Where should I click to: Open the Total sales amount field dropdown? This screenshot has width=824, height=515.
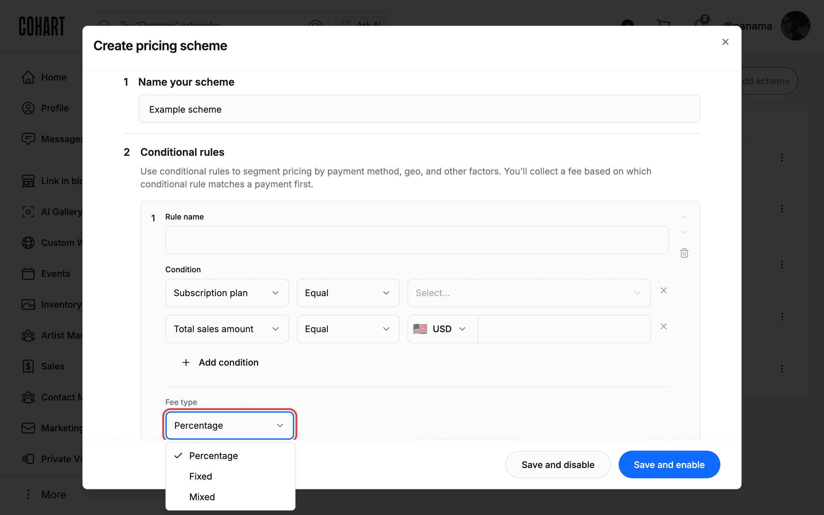[227, 329]
